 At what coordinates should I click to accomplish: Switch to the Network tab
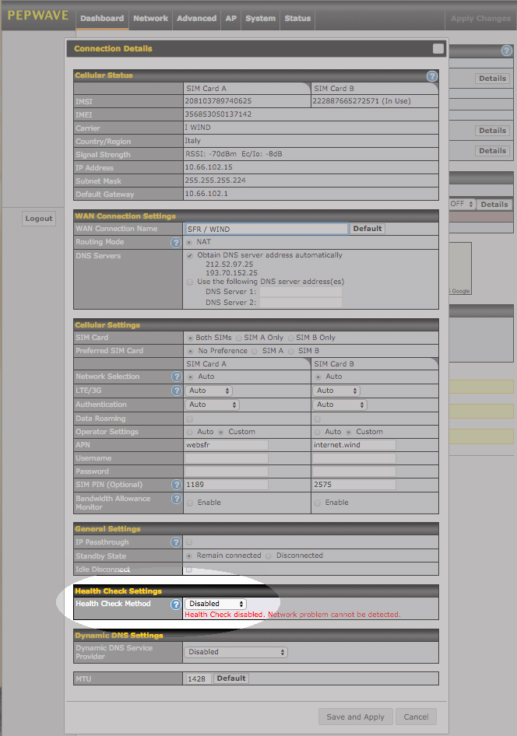click(150, 19)
